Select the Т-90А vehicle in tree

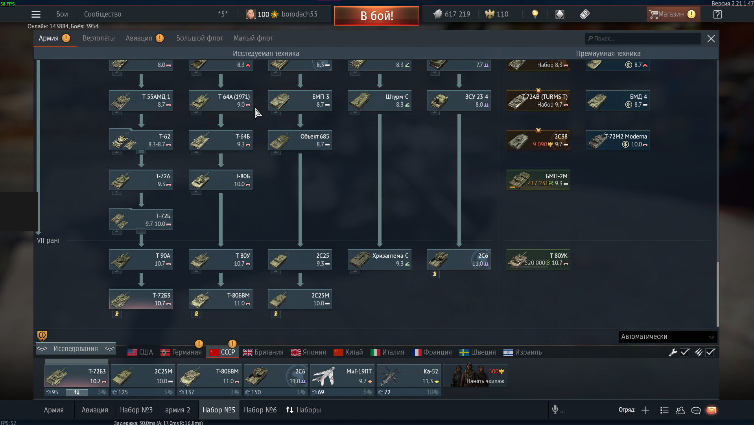click(x=141, y=259)
